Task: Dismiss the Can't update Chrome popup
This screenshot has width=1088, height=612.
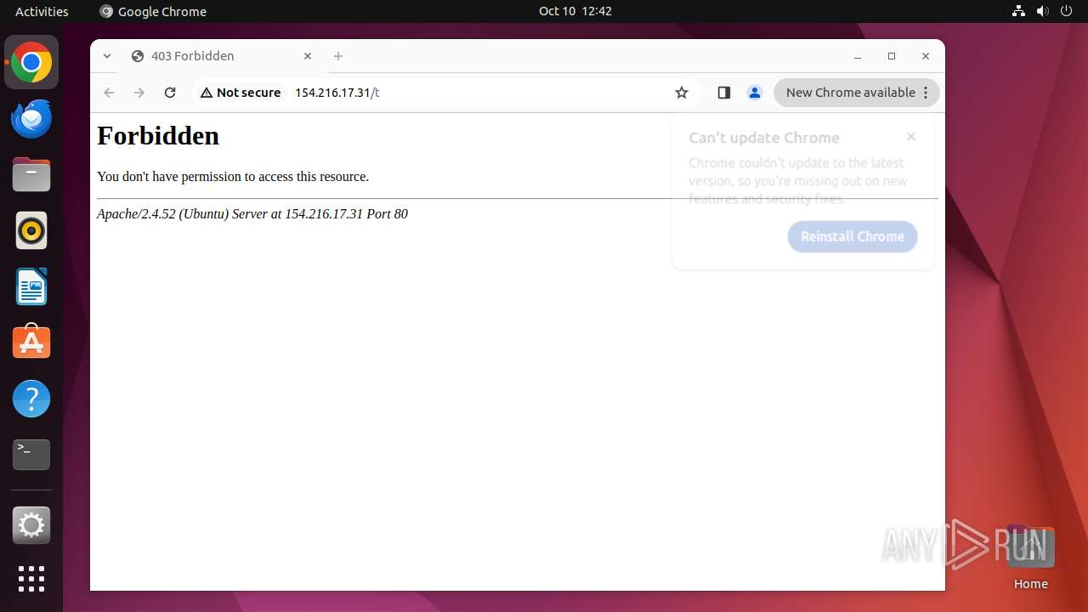Action: tap(911, 137)
